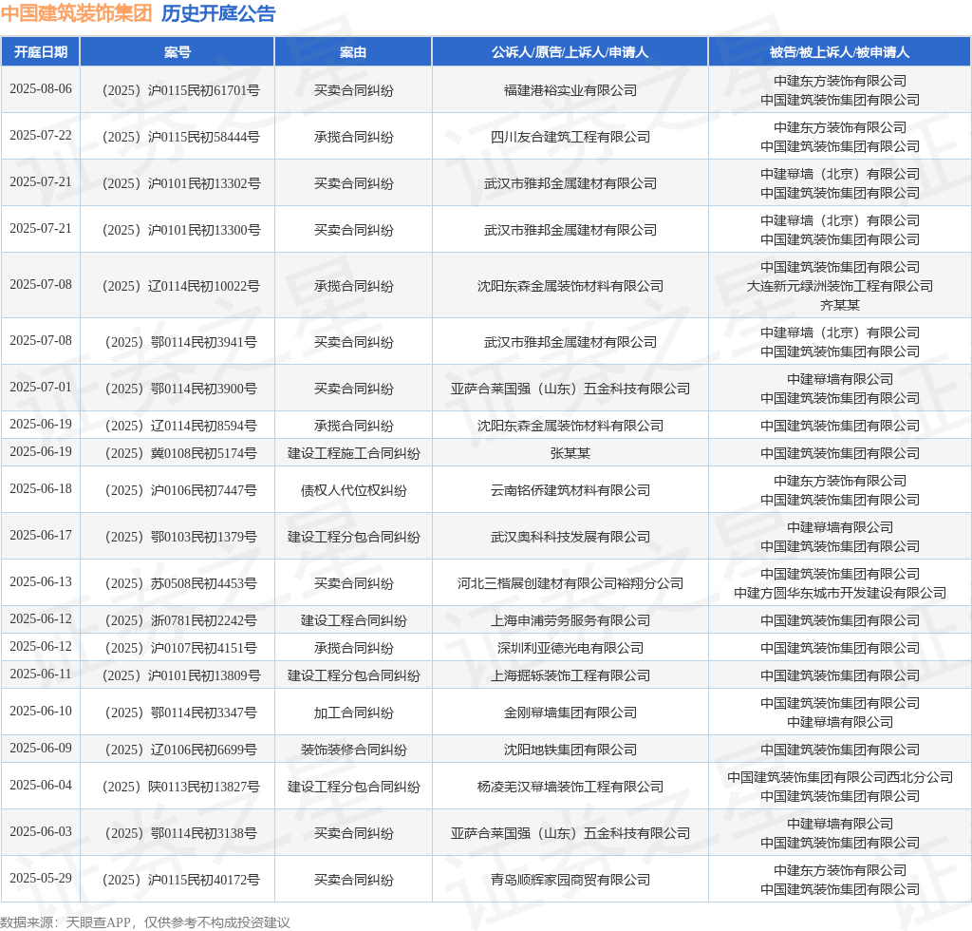
Task: Click the hearing date 2025-07-01
Action: point(41,387)
